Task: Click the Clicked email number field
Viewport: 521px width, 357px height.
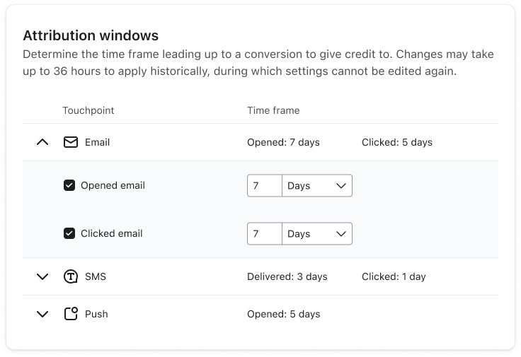Action: 264,233
